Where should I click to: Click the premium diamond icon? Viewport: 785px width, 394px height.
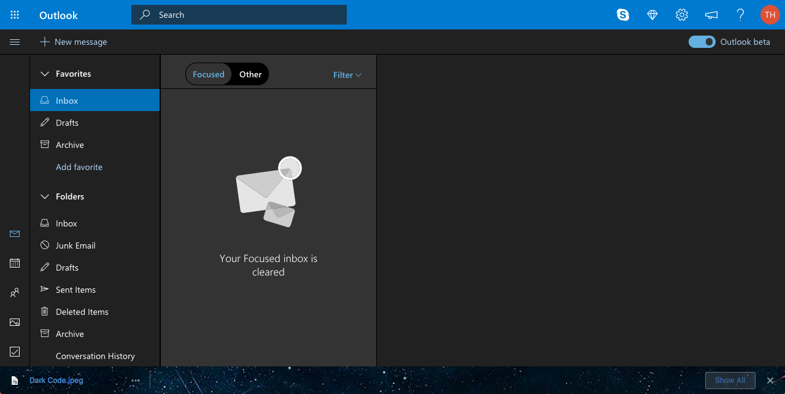tap(652, 15)
